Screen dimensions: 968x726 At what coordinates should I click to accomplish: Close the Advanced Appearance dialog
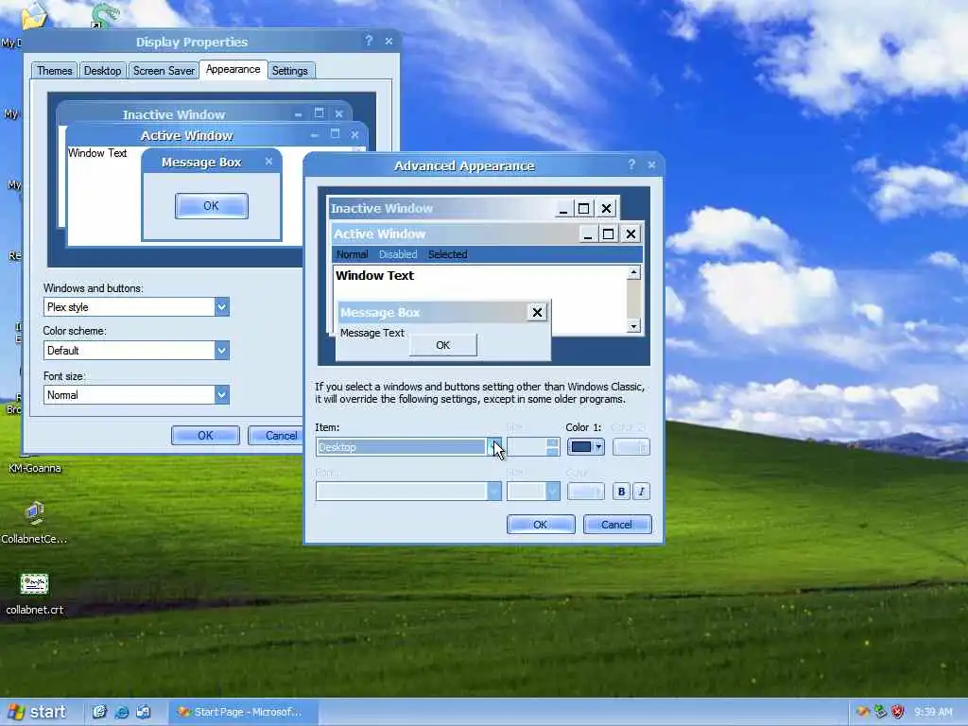pos(651,164)
